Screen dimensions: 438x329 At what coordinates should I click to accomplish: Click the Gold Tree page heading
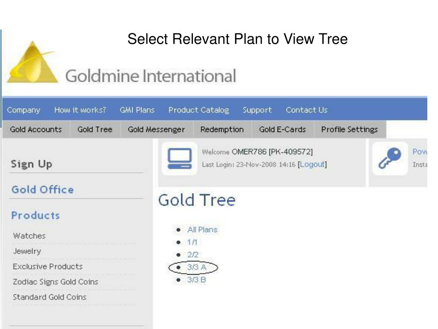pyautogui.click(x=197, y=200)
